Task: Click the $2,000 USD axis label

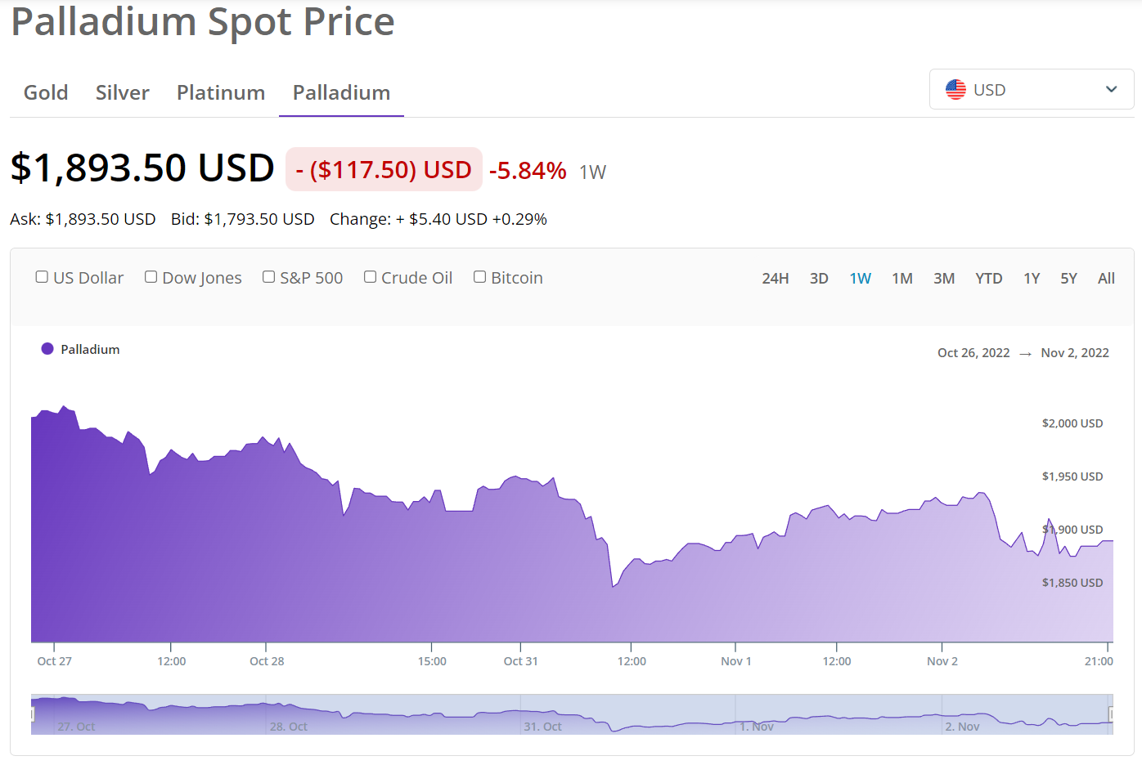Action: (x=1072, y=423)
